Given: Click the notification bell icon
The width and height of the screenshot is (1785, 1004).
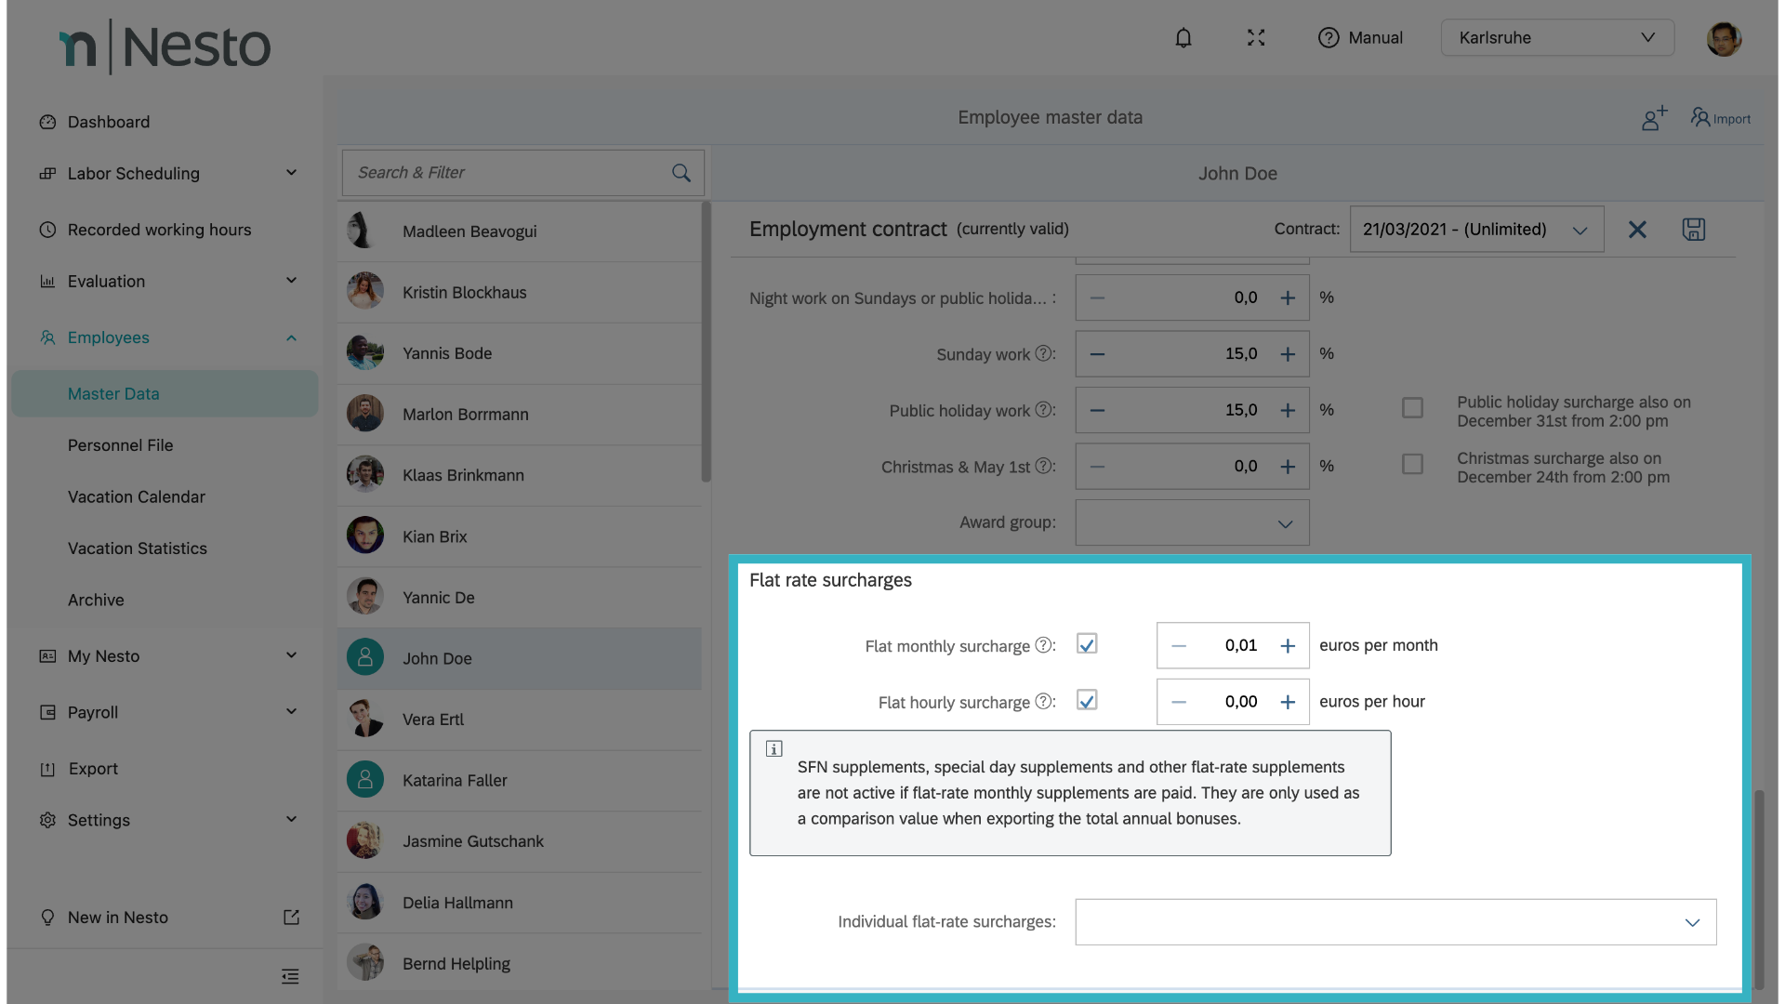Looking at the screenshot, I should pyautogui.click(x=1183, y=38).
